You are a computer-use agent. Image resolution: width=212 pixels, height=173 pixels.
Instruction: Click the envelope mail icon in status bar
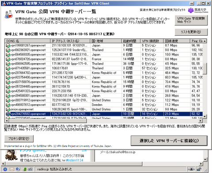(12, 169)
